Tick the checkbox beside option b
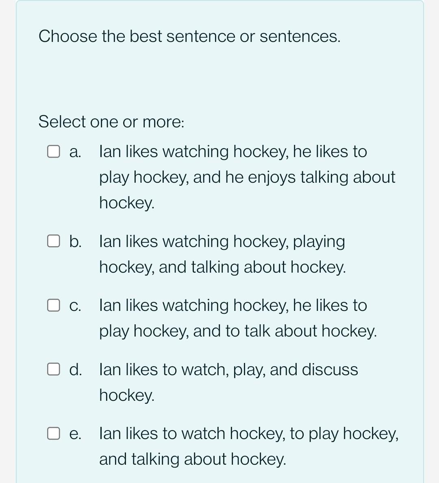The image size is (439, 483). (x=54, y=241)
